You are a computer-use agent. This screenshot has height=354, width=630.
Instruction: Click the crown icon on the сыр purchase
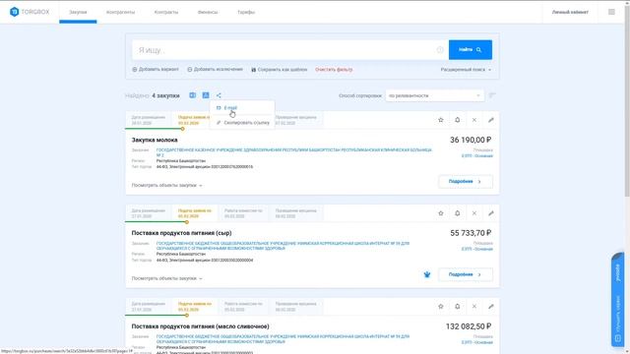(427, 274)
